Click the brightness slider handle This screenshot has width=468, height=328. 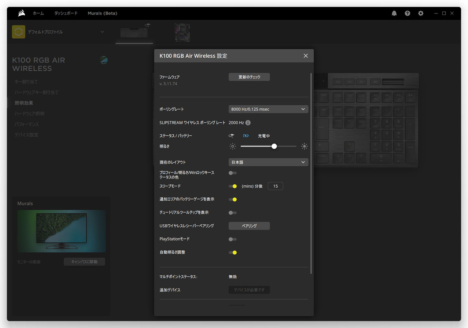click(x=274, y=146)
